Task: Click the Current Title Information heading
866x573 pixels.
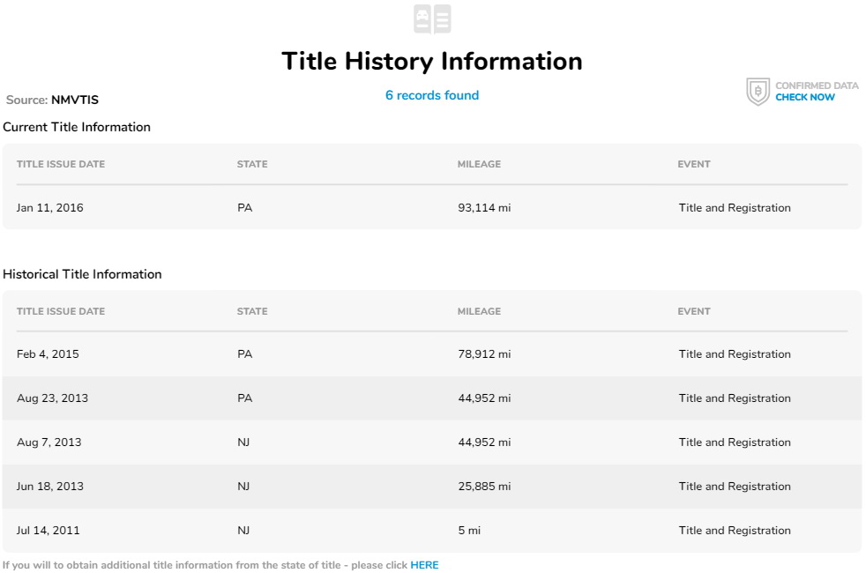Action: click(x=77, y=127)
